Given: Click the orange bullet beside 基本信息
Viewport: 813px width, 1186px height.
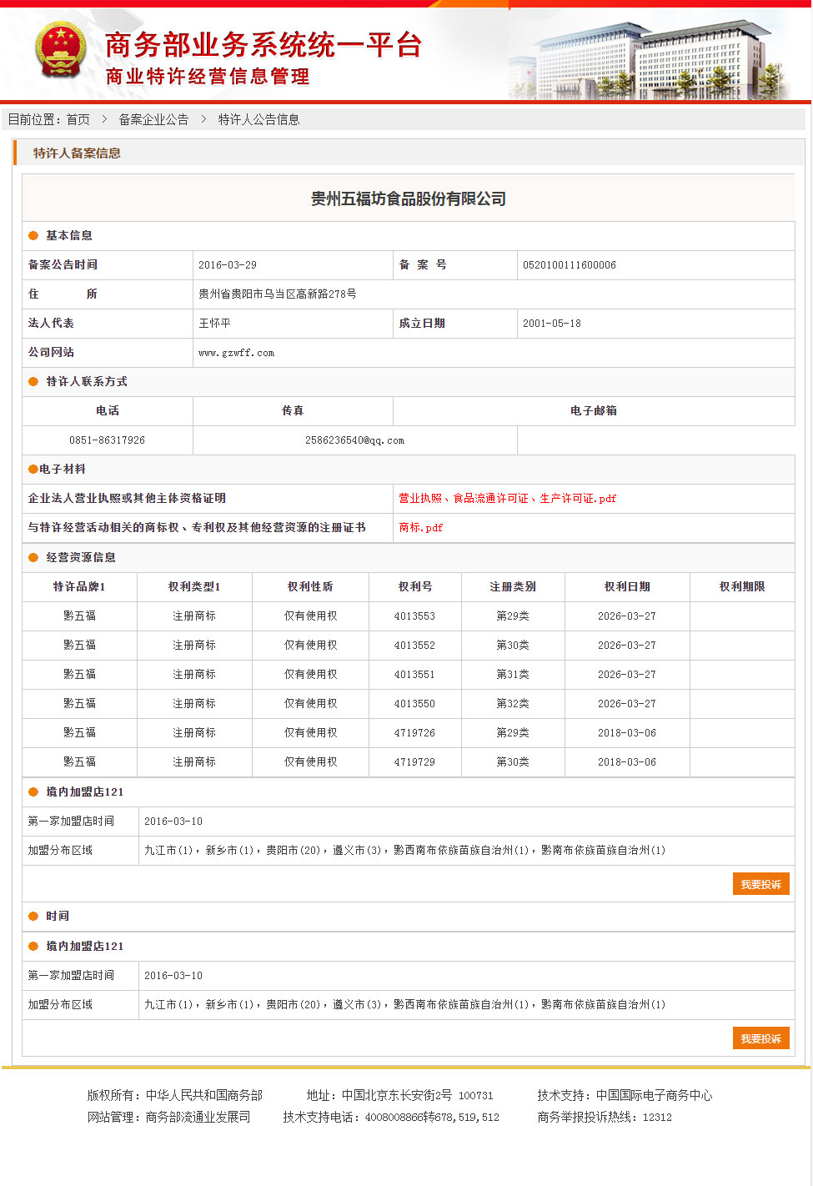Looking at the screenshot, I should coord(33,236).
